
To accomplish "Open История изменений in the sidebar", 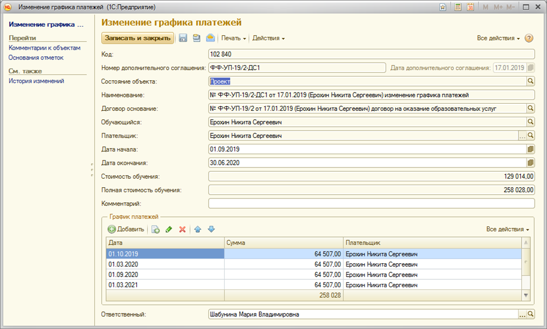I will click(36, 81).
